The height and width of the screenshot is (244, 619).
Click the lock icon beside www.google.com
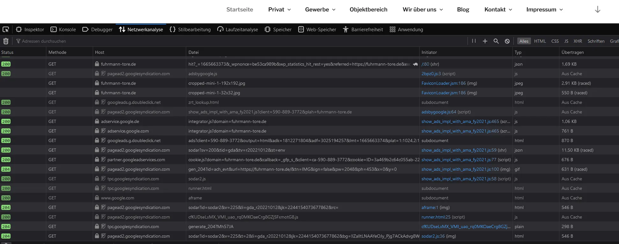coord(97,198)
